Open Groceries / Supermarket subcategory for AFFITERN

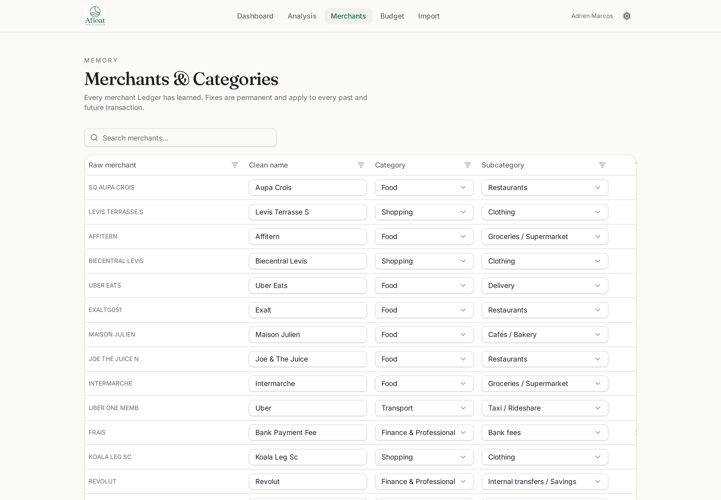point(545,236)
